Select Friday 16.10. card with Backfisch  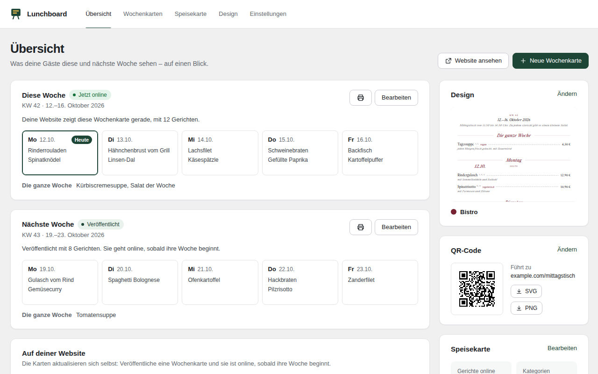380,153
